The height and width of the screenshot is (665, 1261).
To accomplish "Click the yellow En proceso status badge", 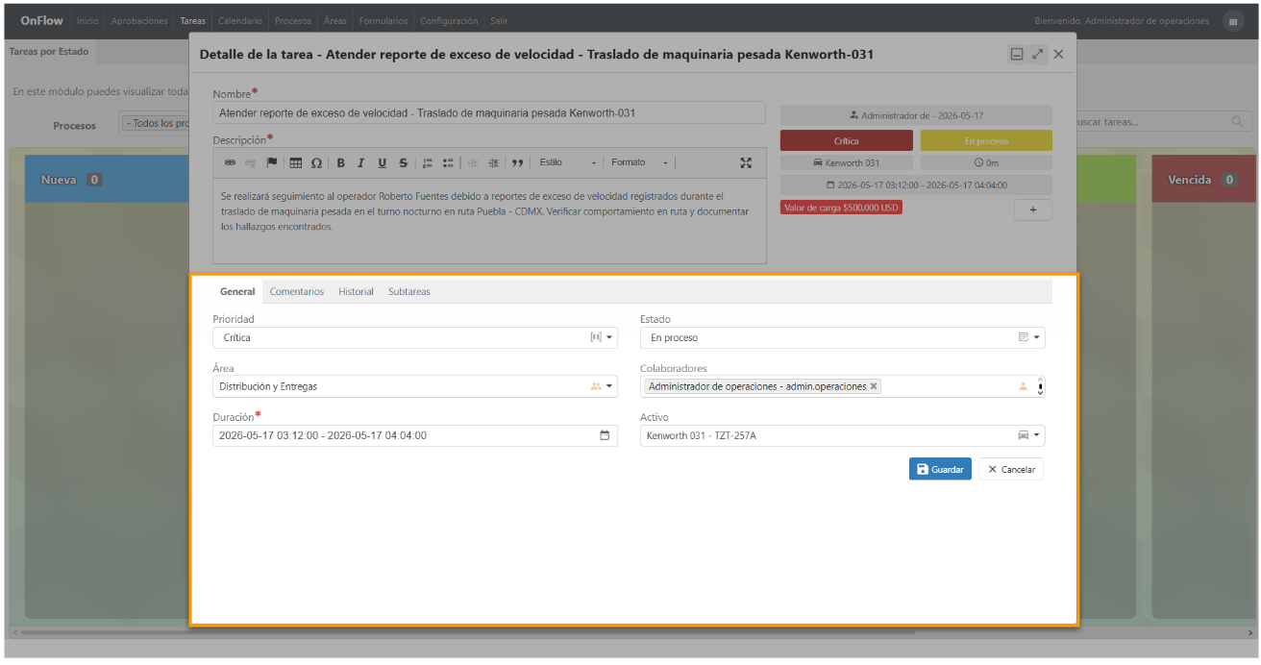I will pyautogui.click(x=986, y=140).
